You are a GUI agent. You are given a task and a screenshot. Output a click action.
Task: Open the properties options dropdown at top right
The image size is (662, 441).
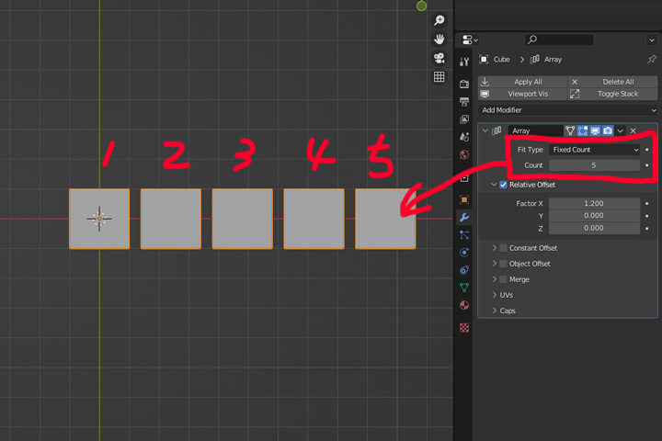[652, 40]
